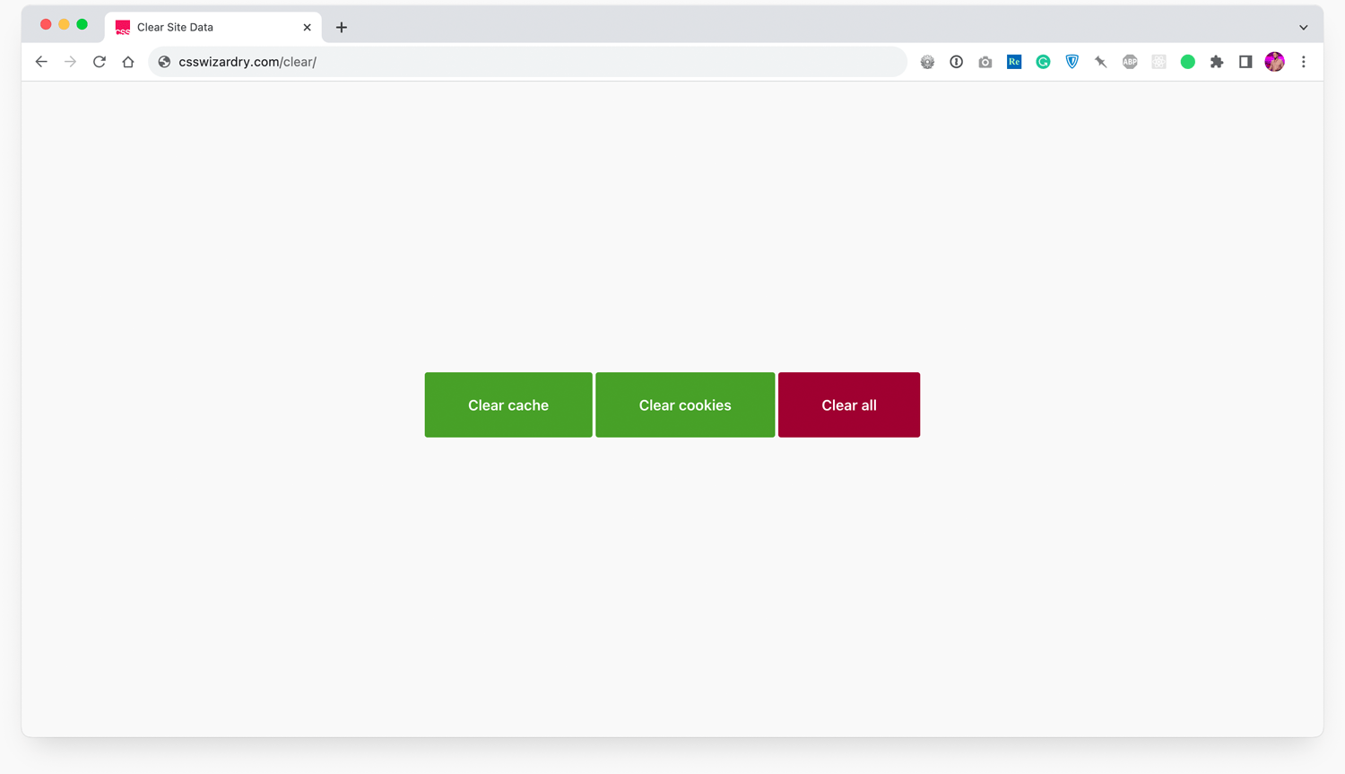Focus the csswizardry.com/clear/ address bar
This screenshot has height=774, width=1345.
point(527,62)
